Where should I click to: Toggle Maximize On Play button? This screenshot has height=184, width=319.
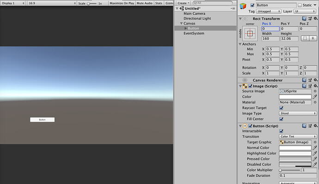tap(122, 3)
